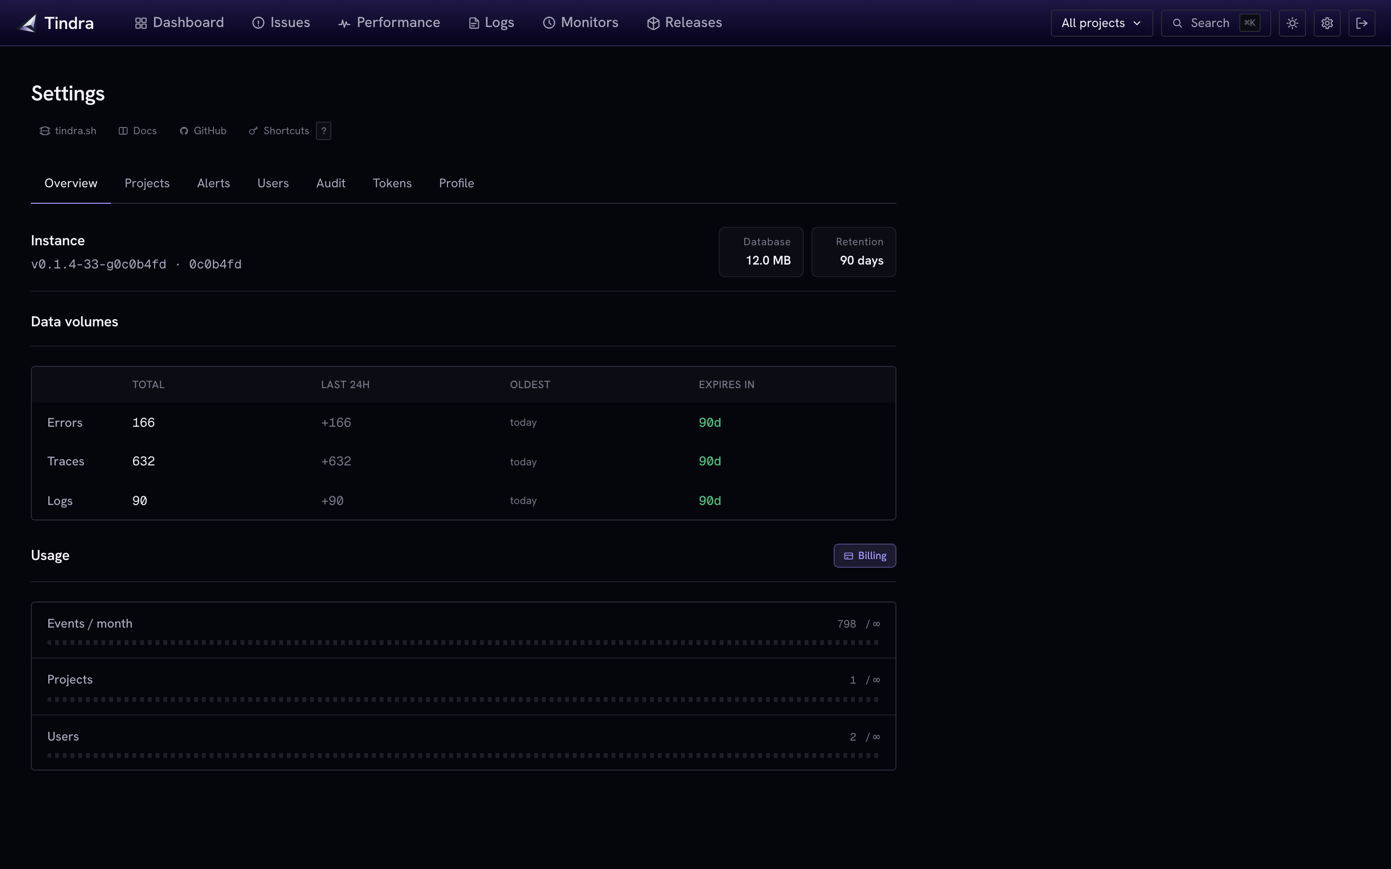This screenshot has width=1391, height=869.
Task: Open Logs in the top navigation
Action: coord(492,22)
